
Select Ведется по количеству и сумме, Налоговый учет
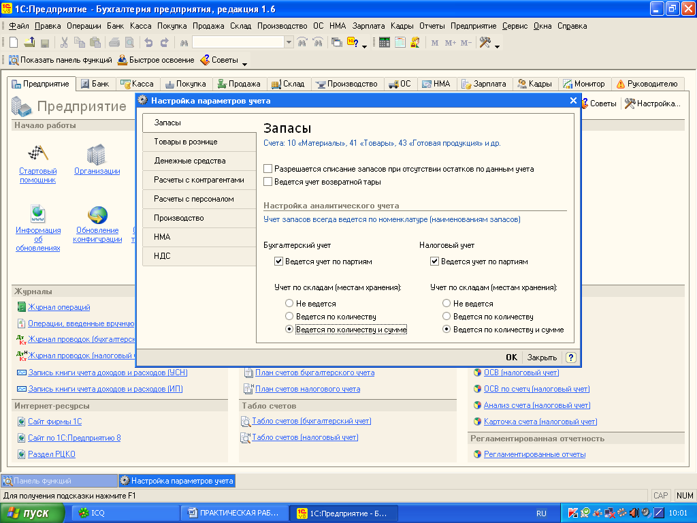coord(447,329)
